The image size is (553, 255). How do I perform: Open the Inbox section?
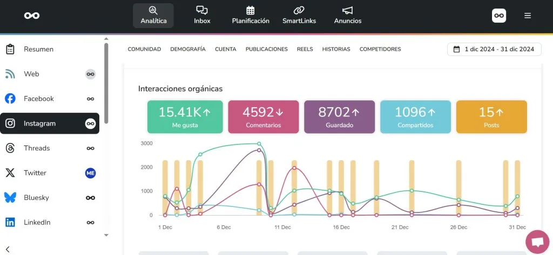coord(202,15)
